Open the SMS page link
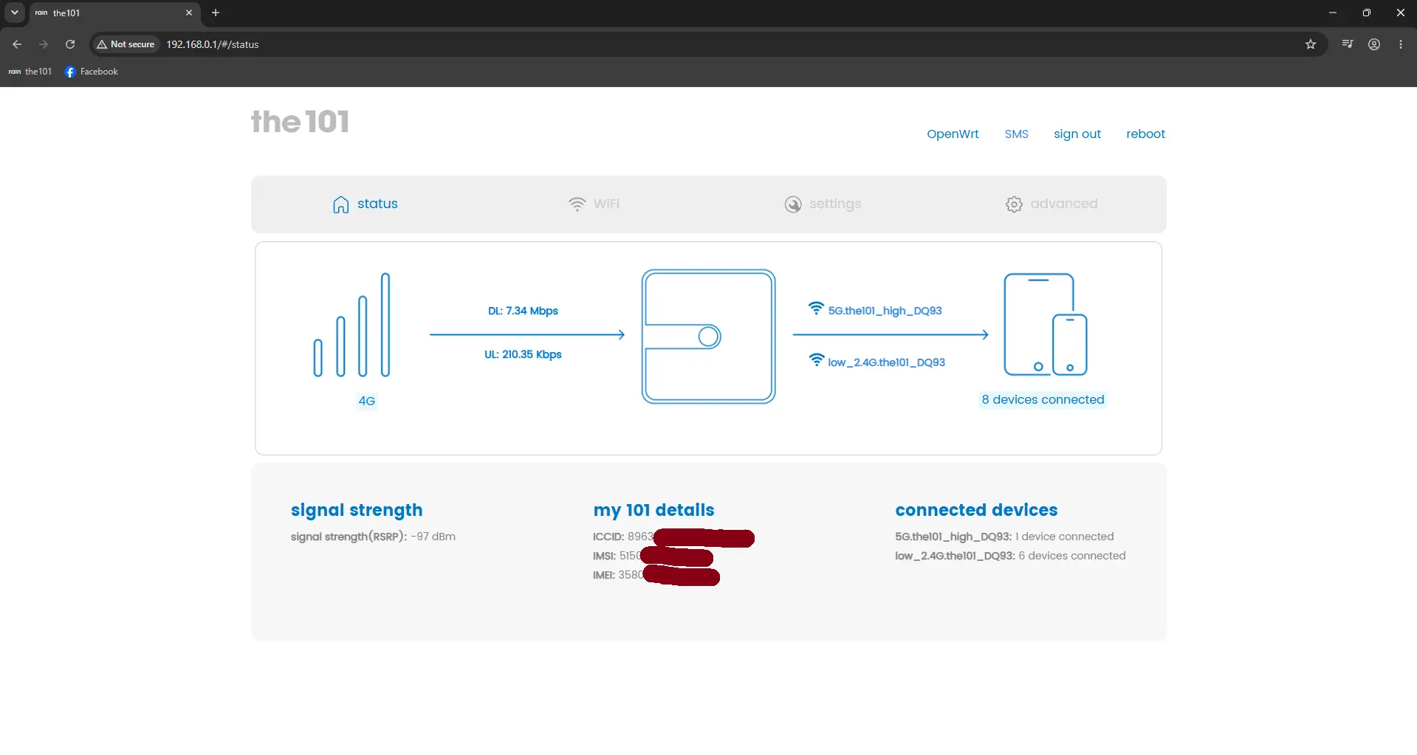This screenshot has height=755, width=1417. 1016,134
